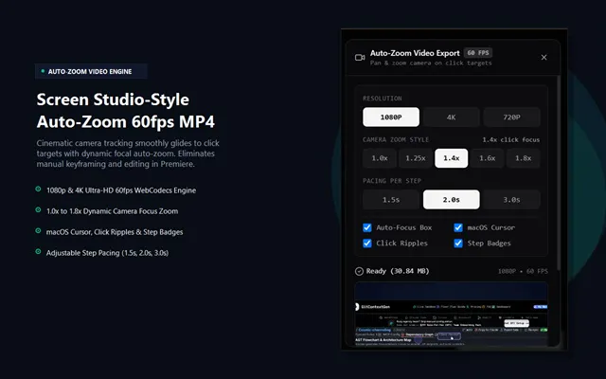Toggle the macOS Cursor checkbox
This screenshot has width=606, height=379.
458,227
